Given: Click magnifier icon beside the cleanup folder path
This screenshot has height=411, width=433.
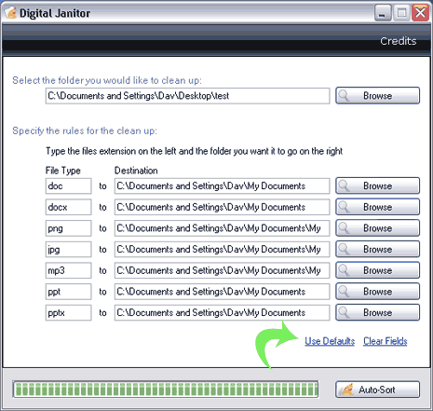Looking at the screenshot, I should tap(344, 95).
